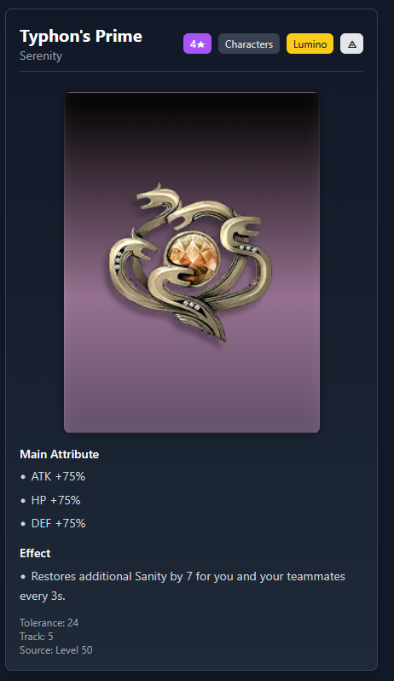Click the Restores additional Sanity effect text
The height and width of the screenshot is (681, 394).
(183, 586)
